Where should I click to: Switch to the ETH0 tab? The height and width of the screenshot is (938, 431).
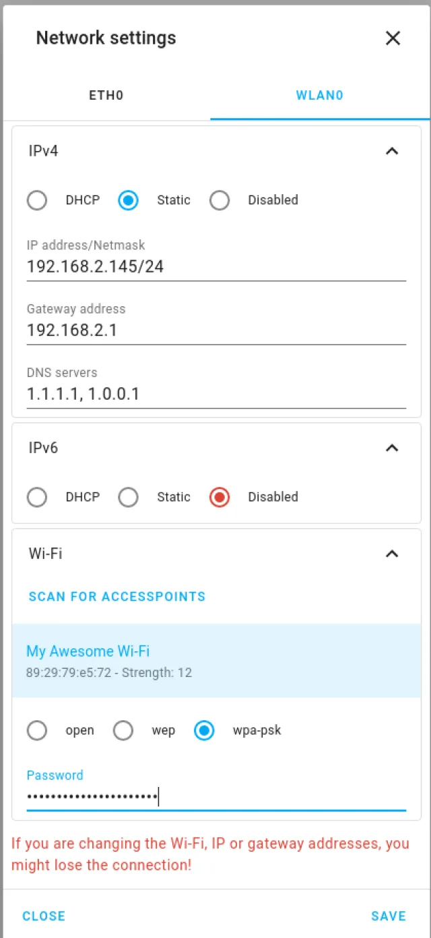click(x=106, y=95)
